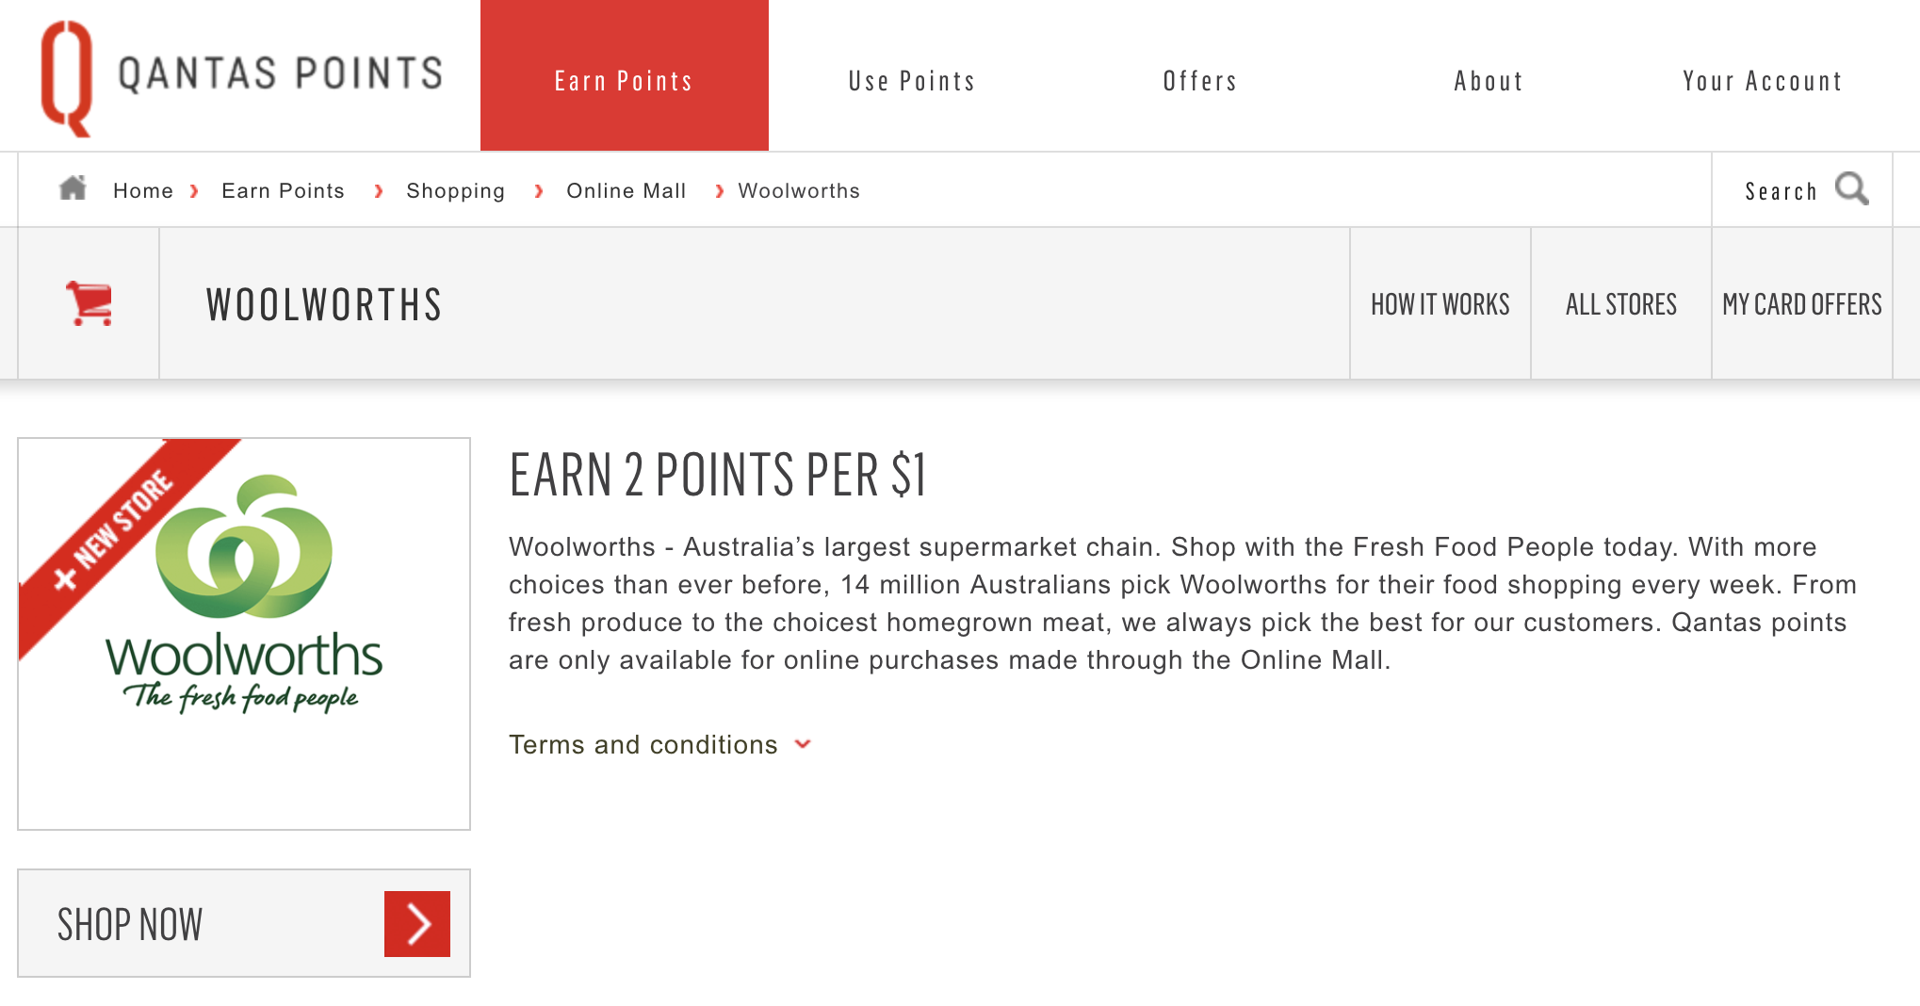
Task: Go to the Offers menu
Action: [1200, 81]
